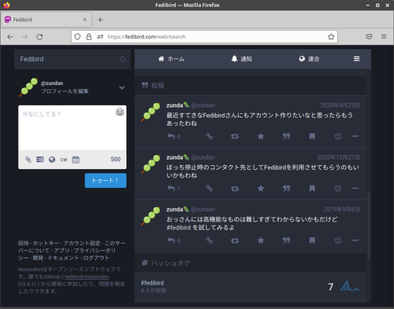
Task: Open post visibility globe dropdown
Action: click(x=52, y=160)
